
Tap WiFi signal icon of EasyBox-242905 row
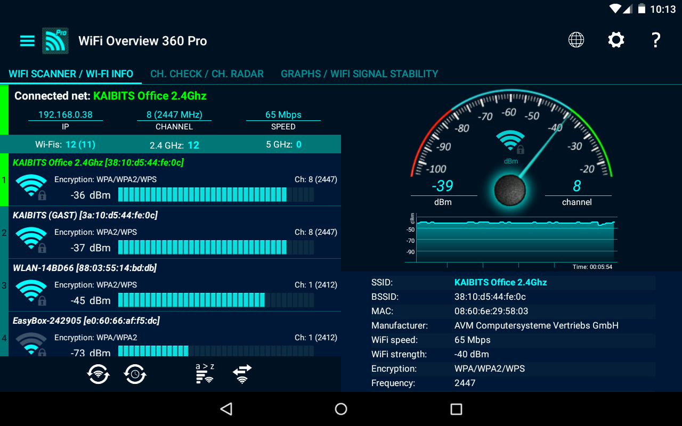pyautogui.click(x=31, y=344)
